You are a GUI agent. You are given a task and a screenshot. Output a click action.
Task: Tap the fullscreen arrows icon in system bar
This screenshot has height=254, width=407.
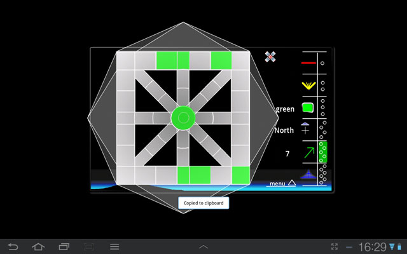click(335, 247)
